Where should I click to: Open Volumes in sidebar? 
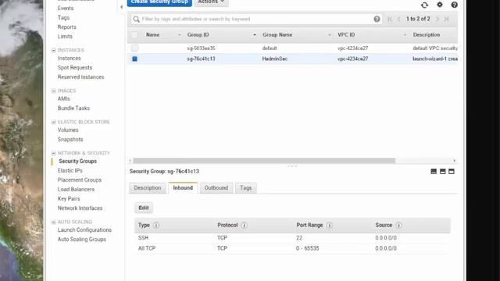pyautogui.click(x=68, y=130)
